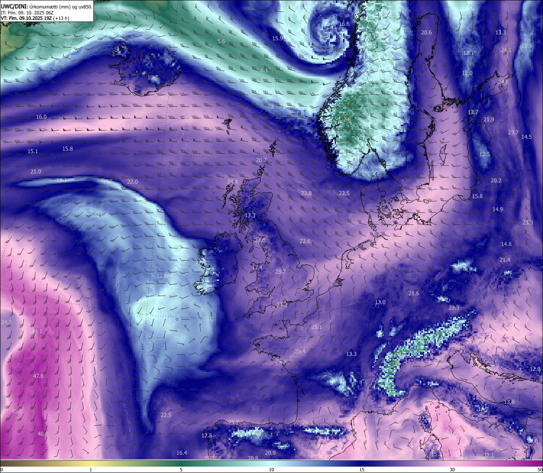
Task: Click the valid time line 'VT: Fim. 09.10.2025 19Z (+13 h)'
Action: [x=35, y=18]
